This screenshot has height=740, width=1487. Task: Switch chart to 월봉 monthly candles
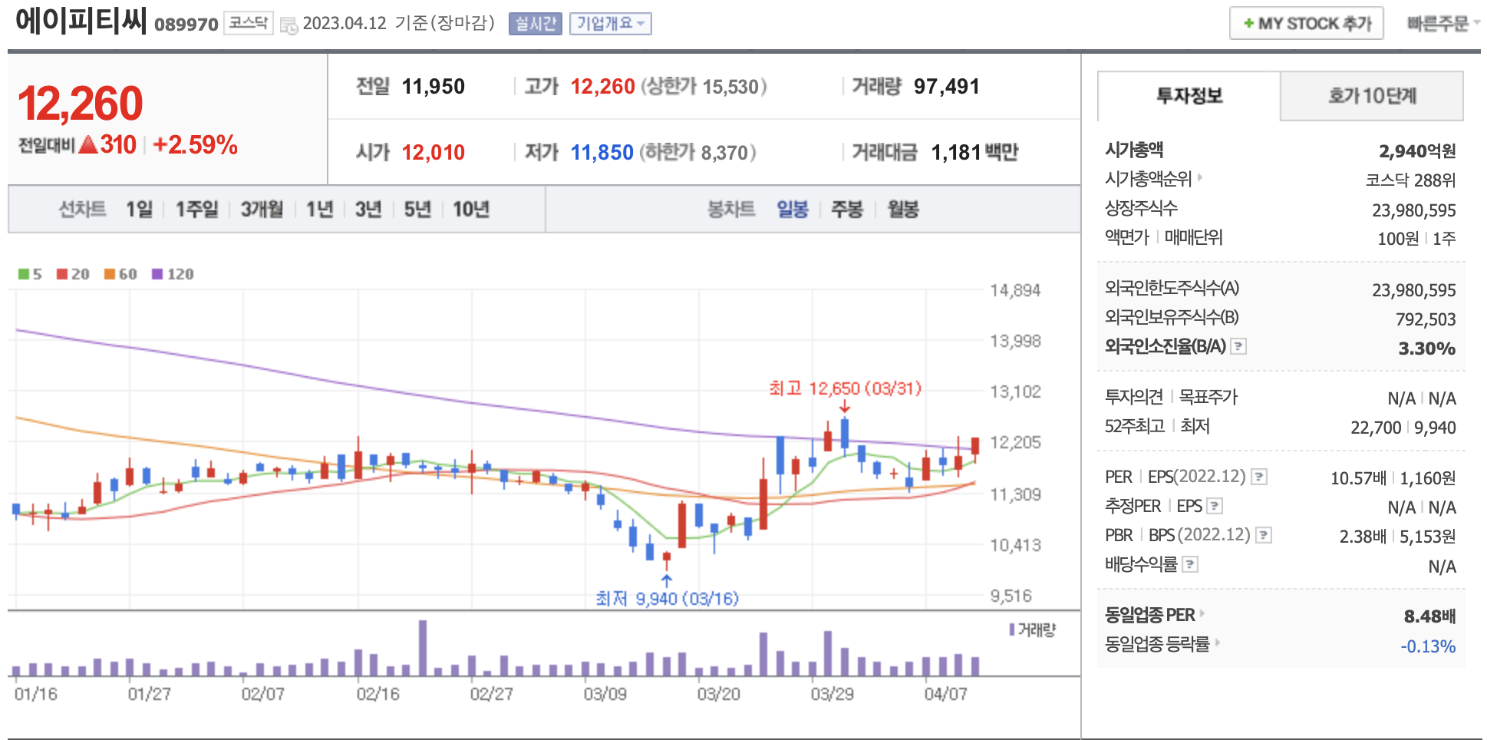pos(903,210)
